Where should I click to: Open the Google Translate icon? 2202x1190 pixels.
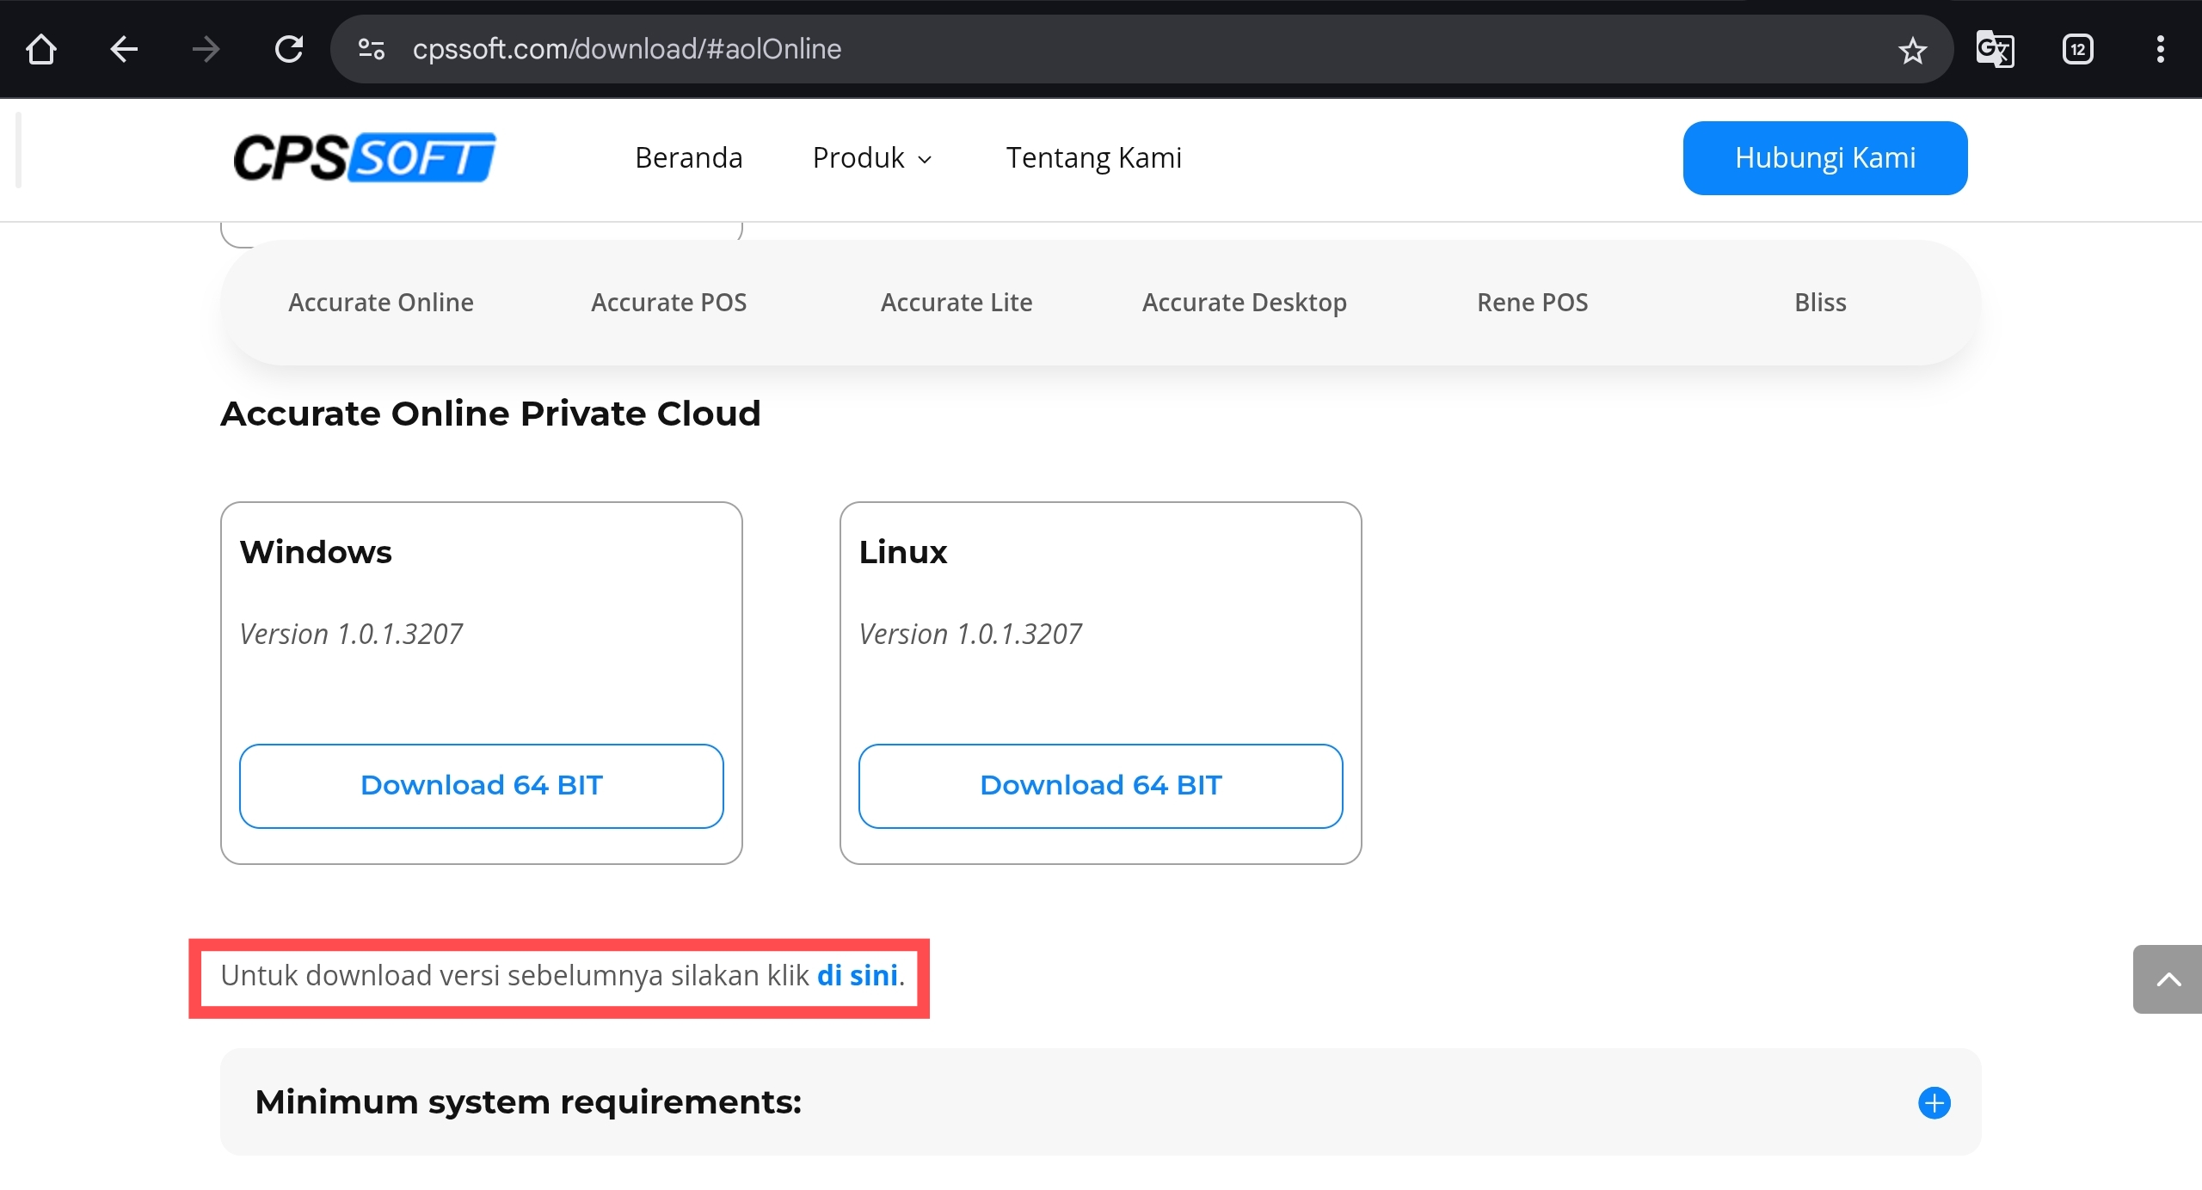[1995, 49]
